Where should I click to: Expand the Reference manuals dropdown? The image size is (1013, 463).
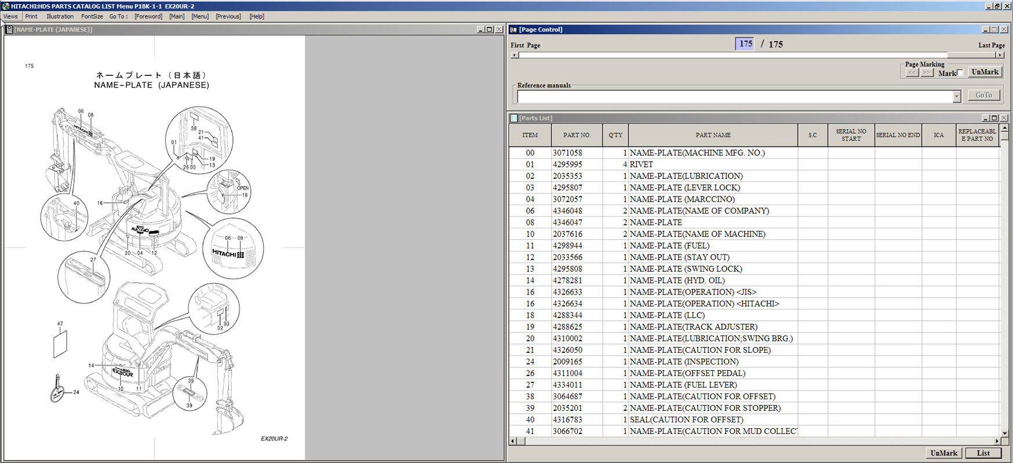(956, 97)
